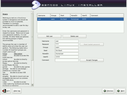Focus the Comment input field

(67, 60)
